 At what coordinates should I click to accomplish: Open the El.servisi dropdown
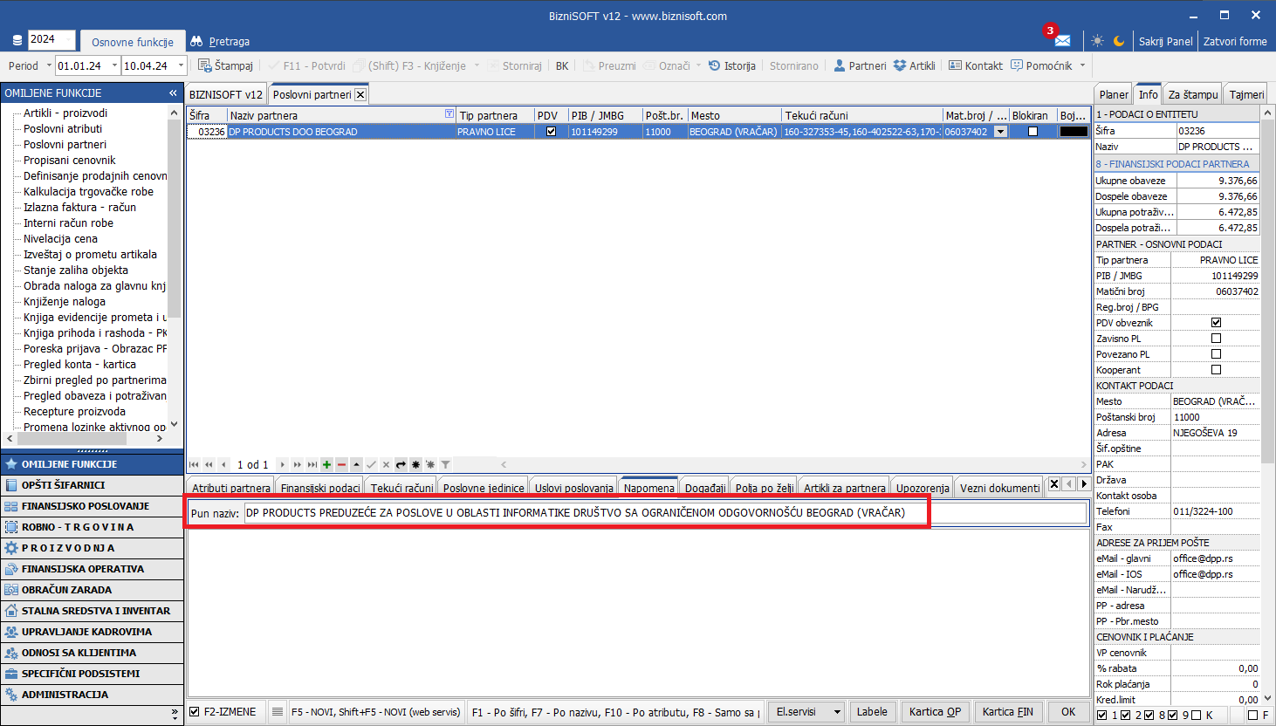click(x=807, y=712)
